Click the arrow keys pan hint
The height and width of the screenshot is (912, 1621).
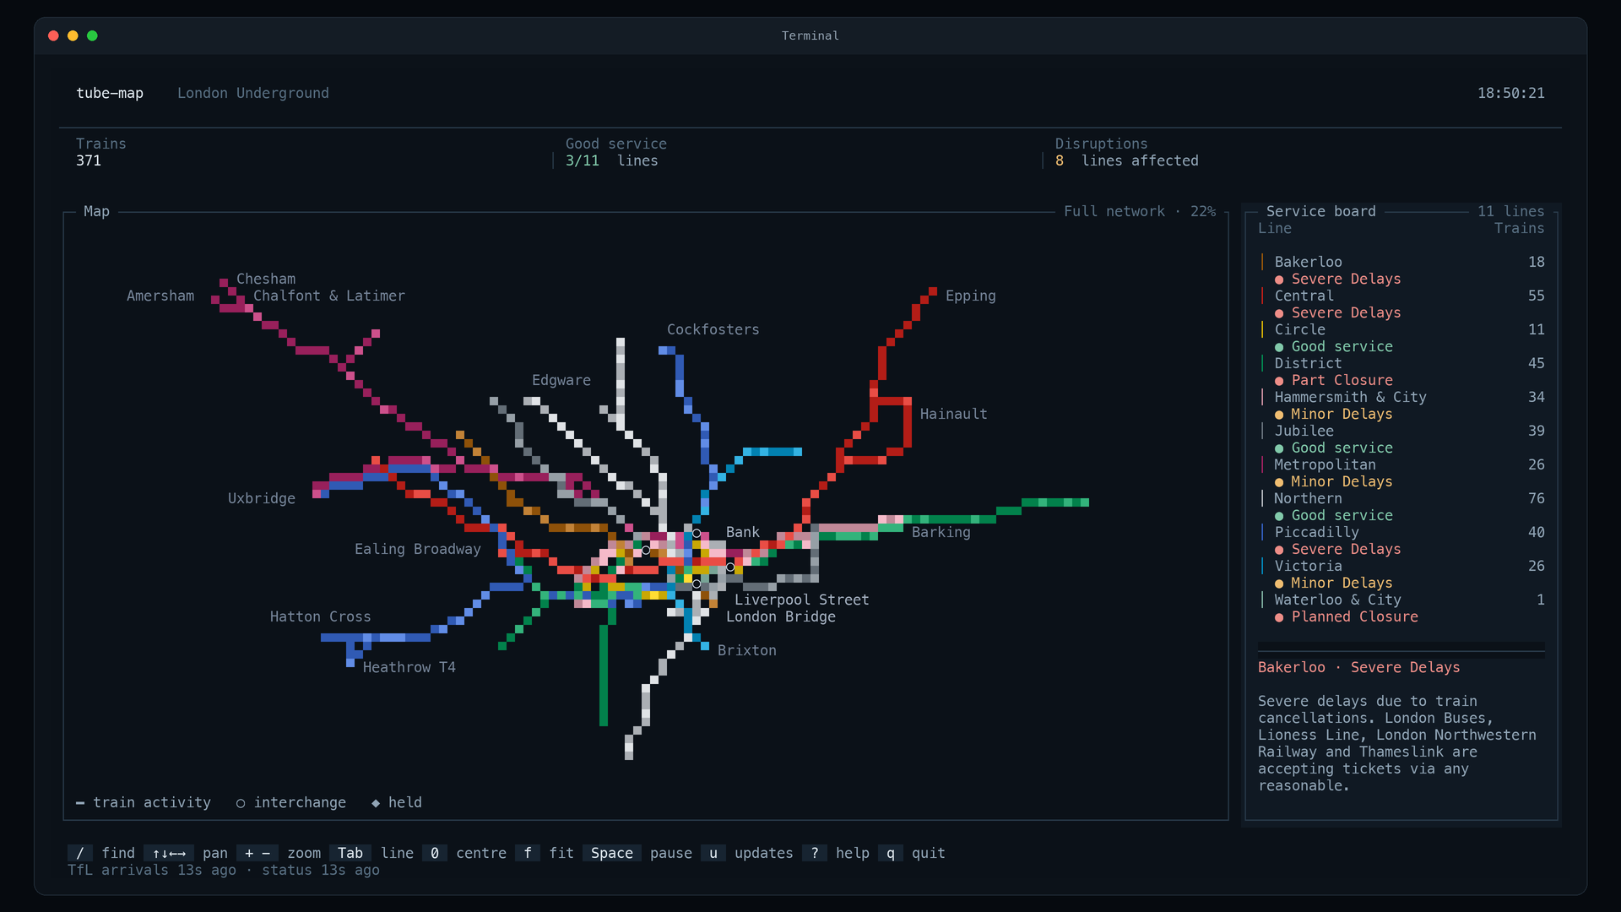(169, 853)
